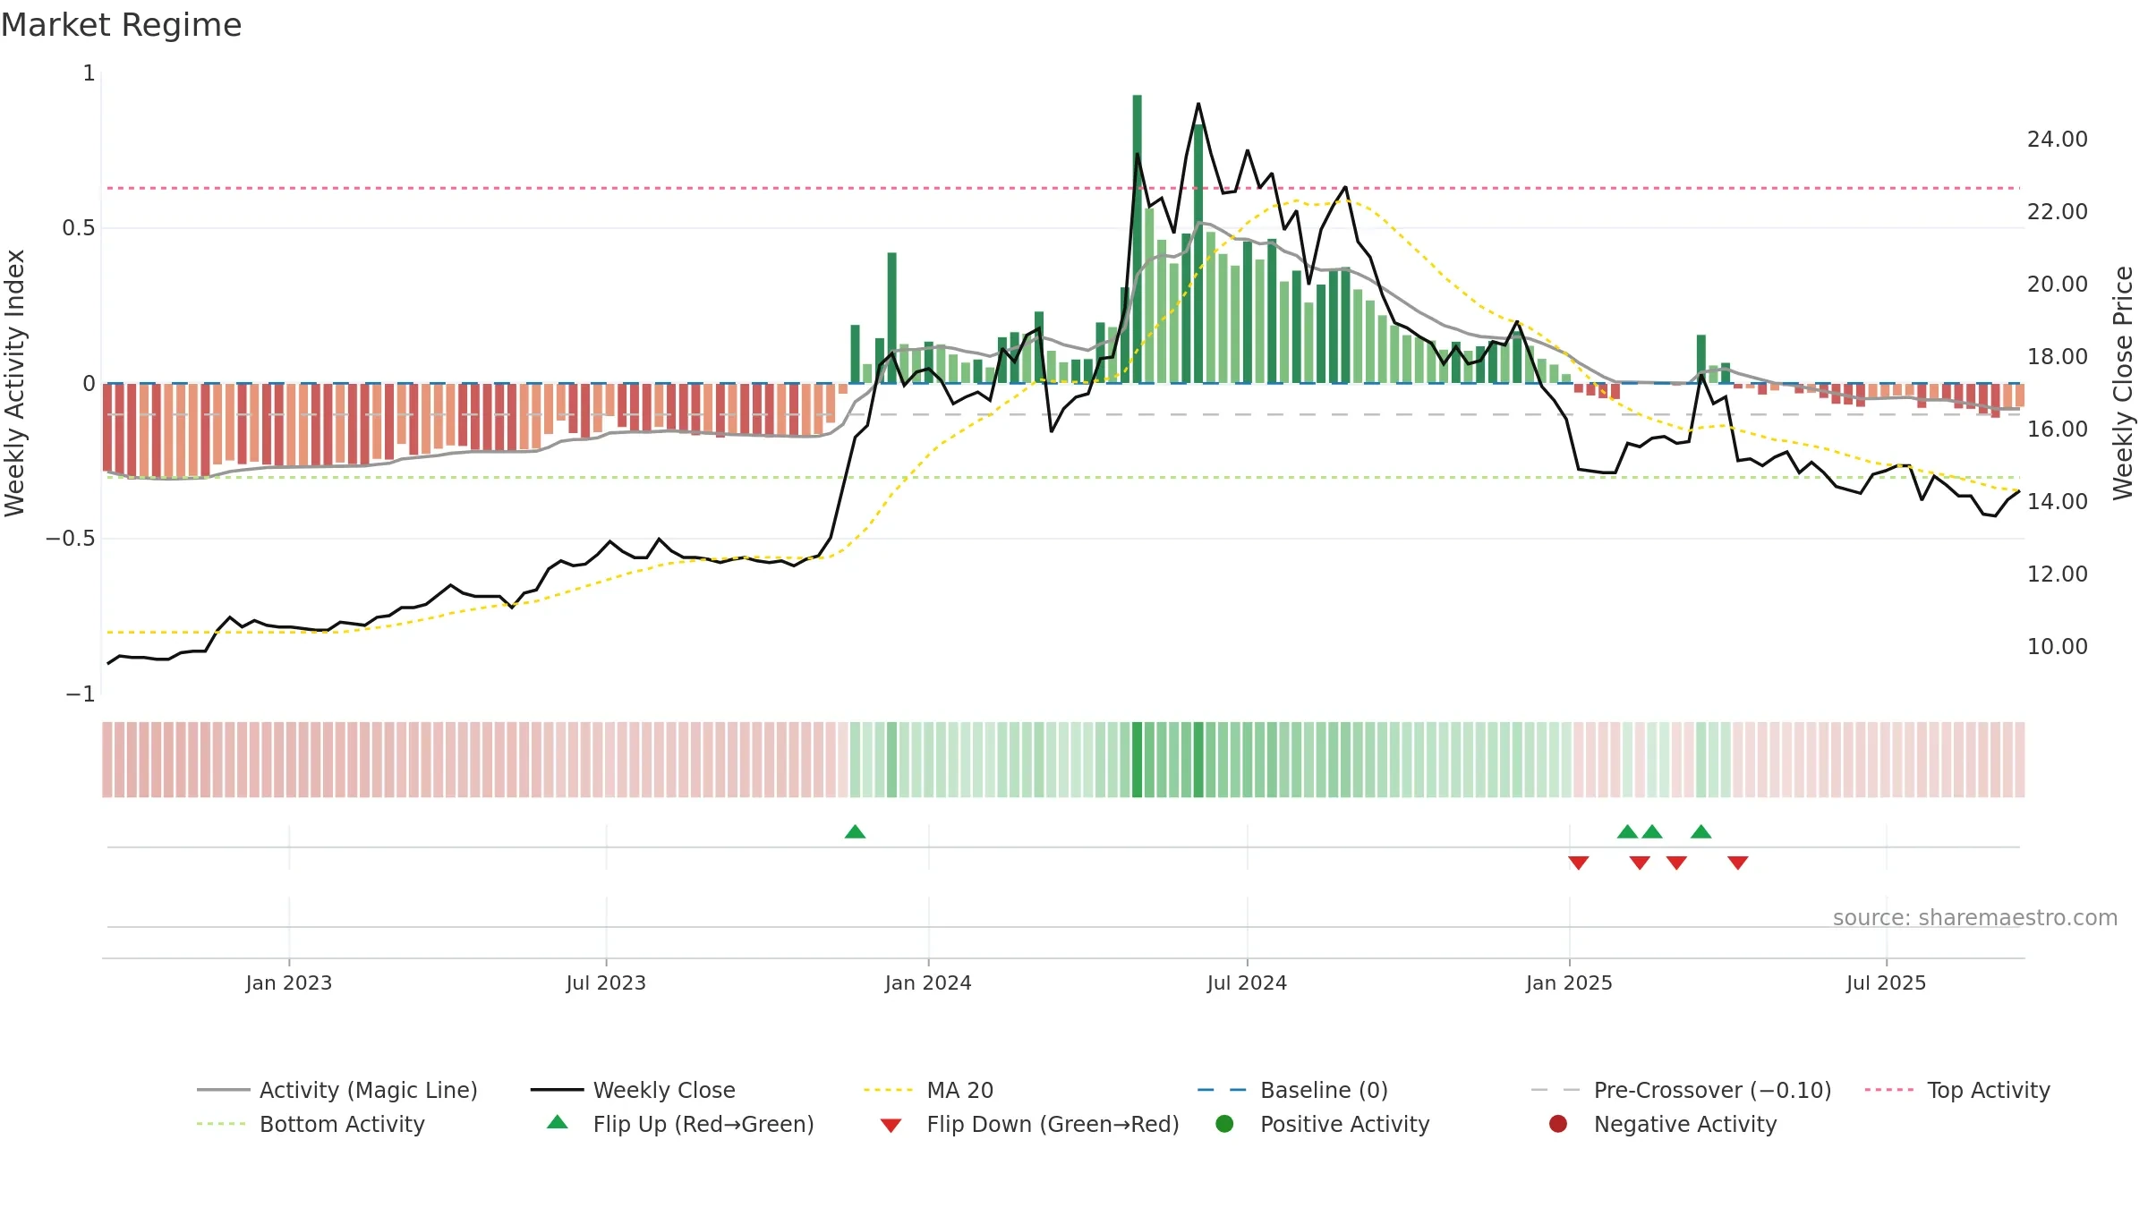Toggle Pre-Crossover (−0.10) legend item

[x=1682, y=1090]
